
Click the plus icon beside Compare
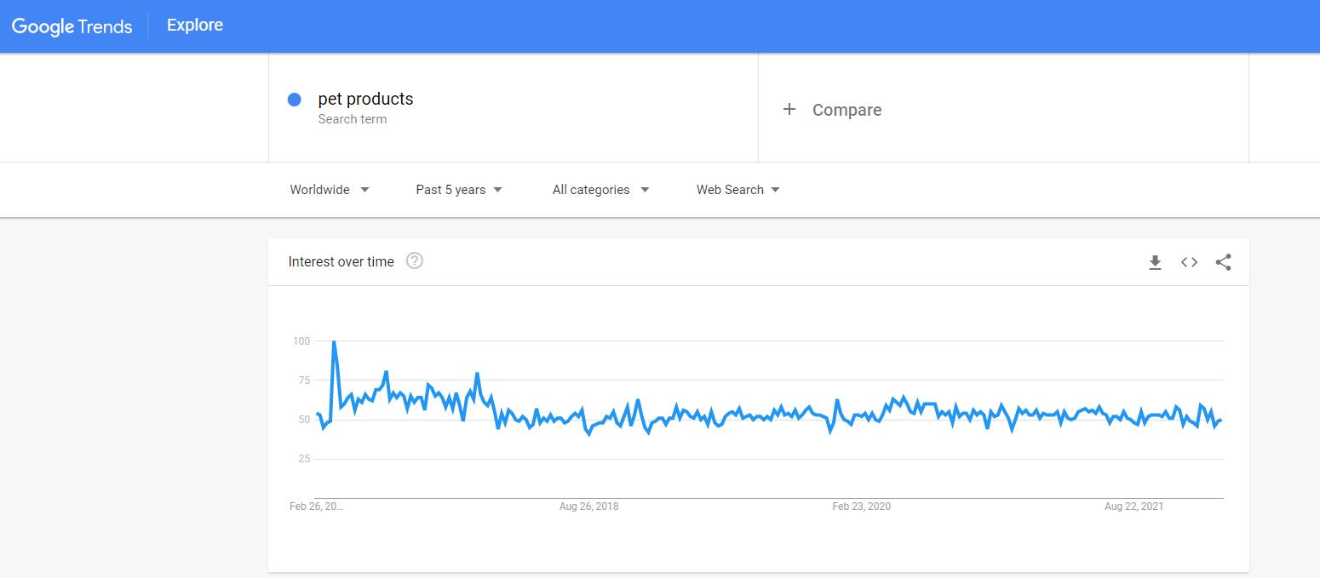(789, 109)
